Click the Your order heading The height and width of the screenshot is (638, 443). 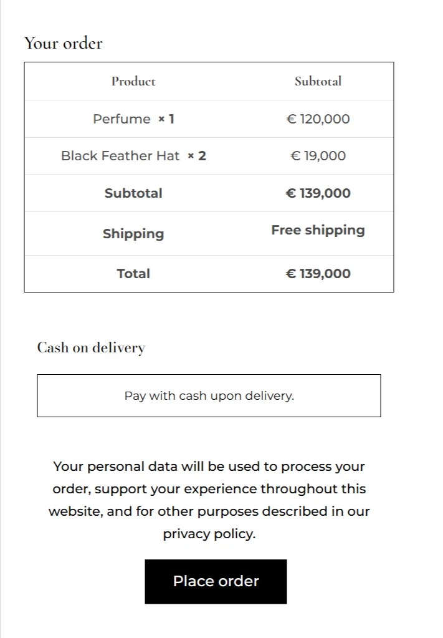point(64,43)
